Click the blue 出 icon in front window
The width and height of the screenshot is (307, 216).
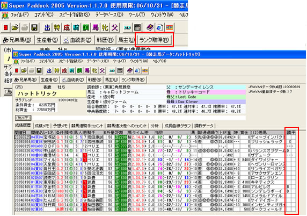click(x=49, y=70)
